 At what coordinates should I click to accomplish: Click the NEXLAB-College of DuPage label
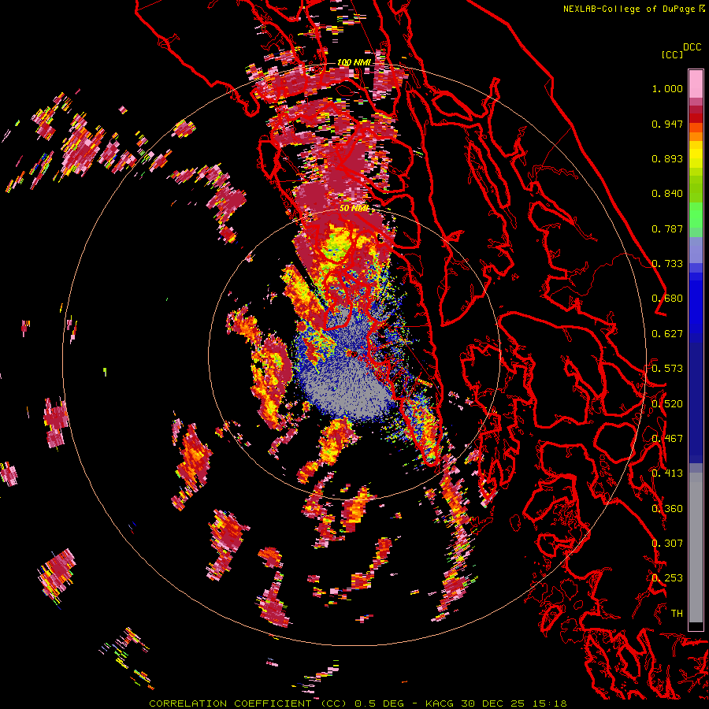coord(629,9)
